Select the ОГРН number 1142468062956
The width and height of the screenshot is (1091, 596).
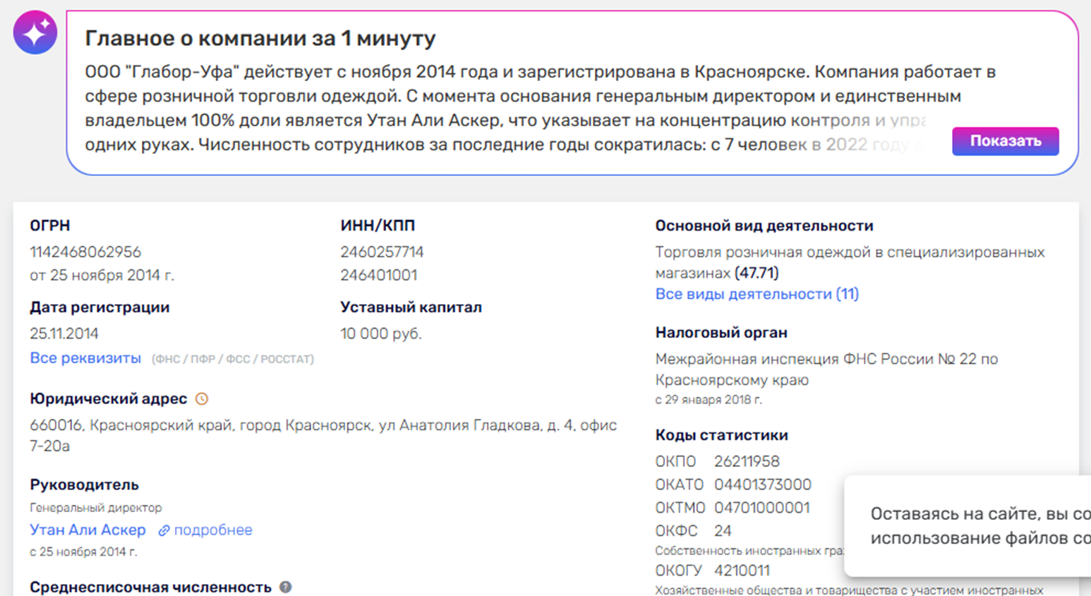(x=85, y=252)
